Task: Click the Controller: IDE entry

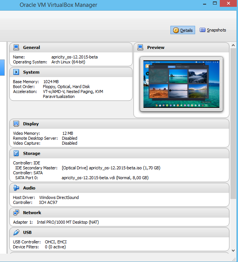Action: tap(27, 163)
